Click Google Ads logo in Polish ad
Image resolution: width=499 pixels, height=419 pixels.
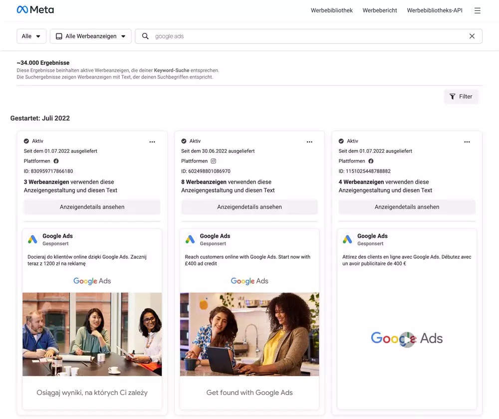pos(92,281)
